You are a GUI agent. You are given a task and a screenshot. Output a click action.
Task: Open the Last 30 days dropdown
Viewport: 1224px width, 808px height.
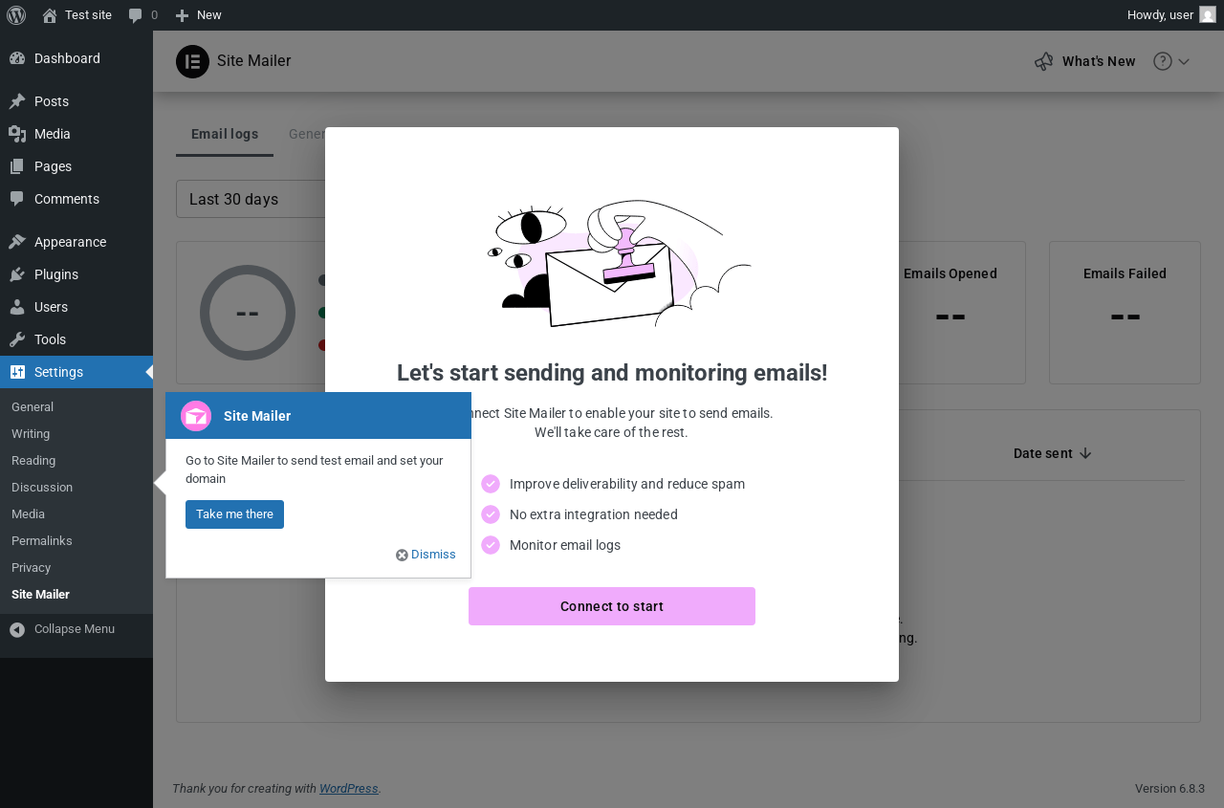(251, 199)
